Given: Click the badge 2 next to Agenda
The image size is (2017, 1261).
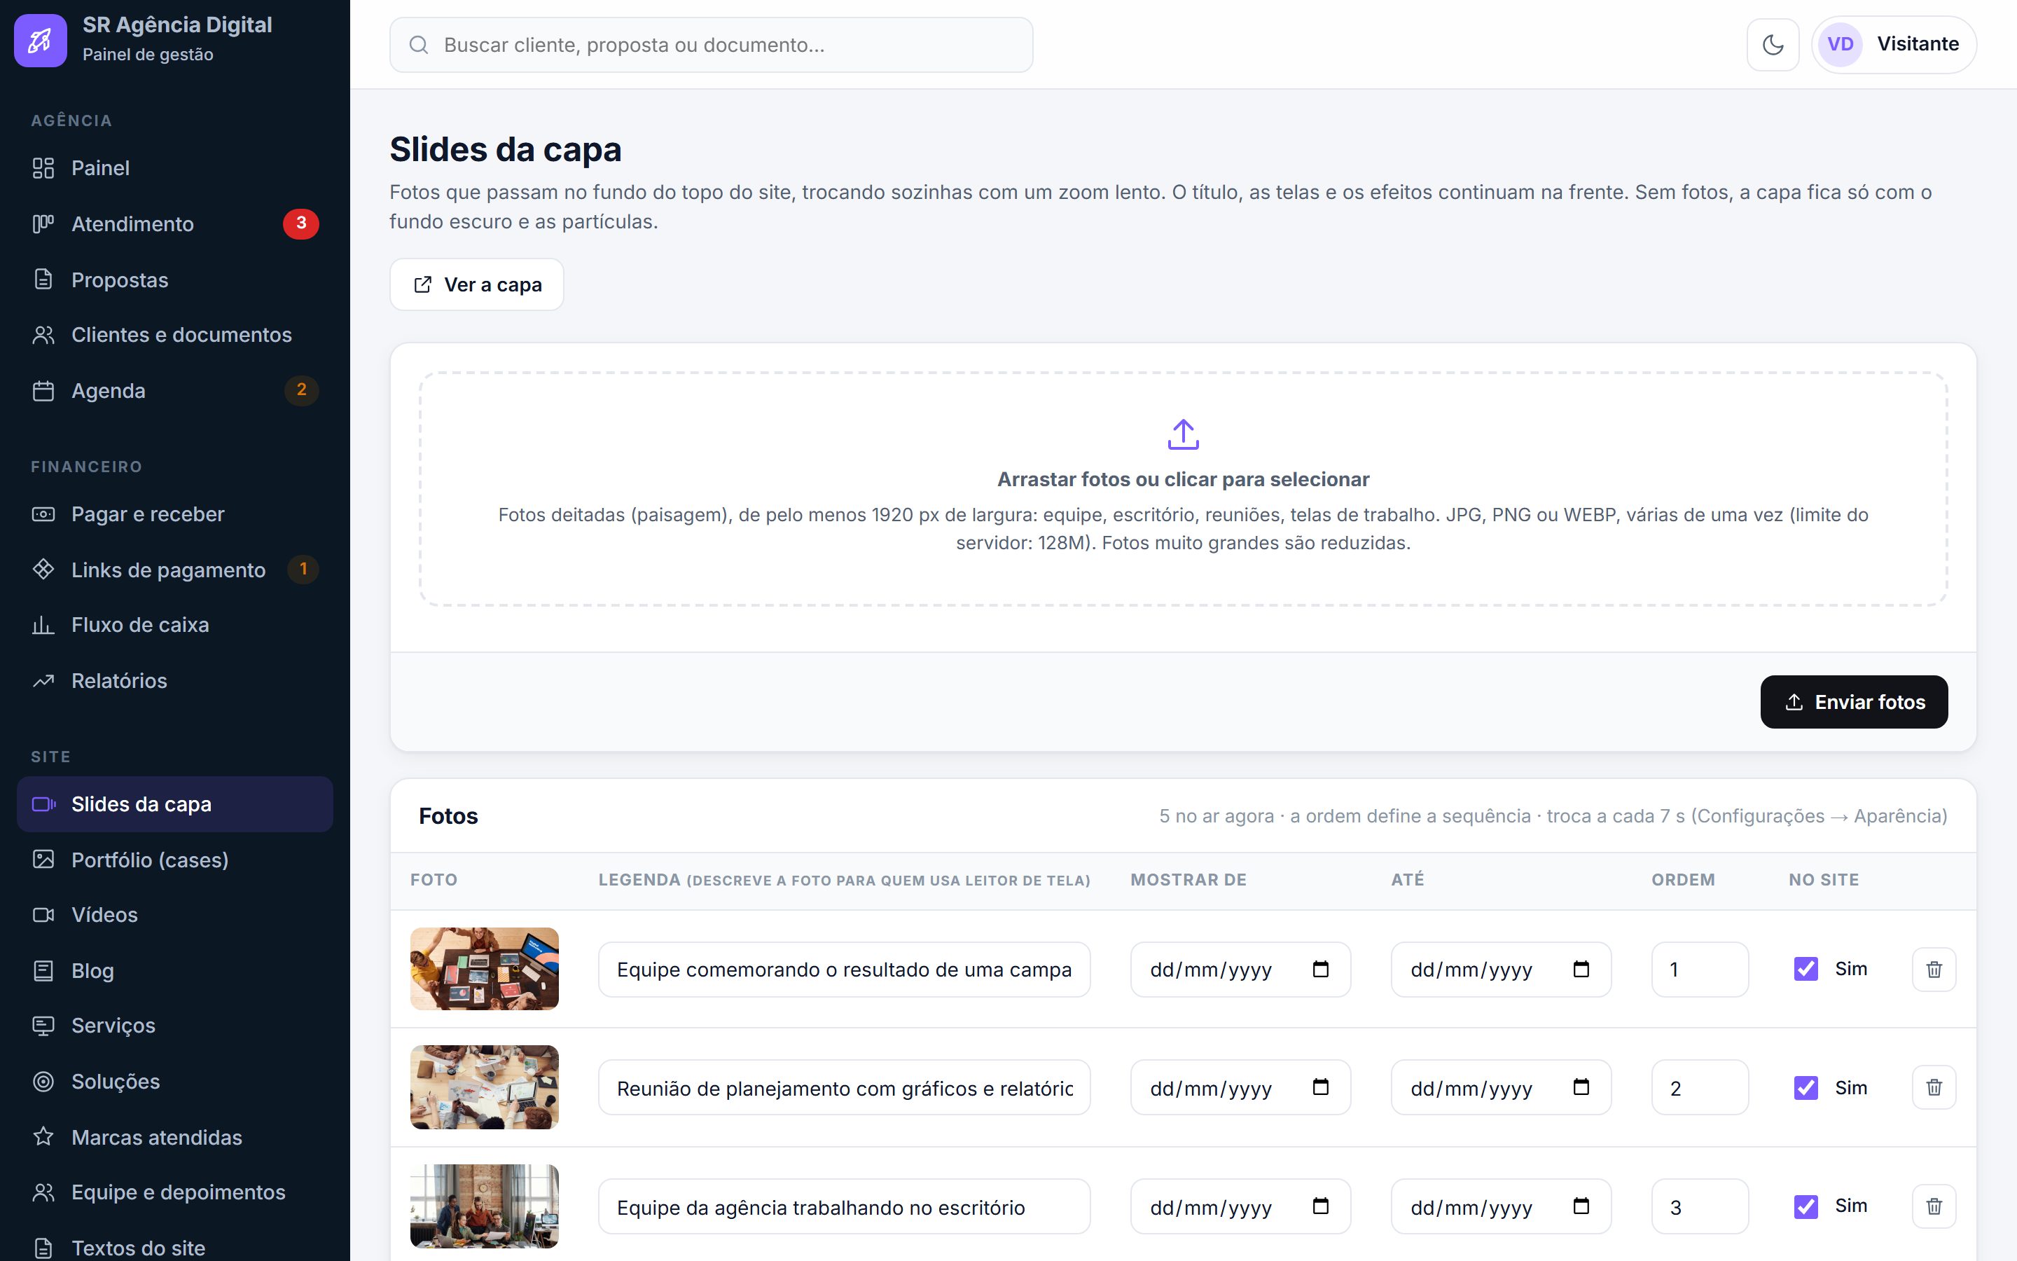Looking at the screenshot, I should (302, 390).
